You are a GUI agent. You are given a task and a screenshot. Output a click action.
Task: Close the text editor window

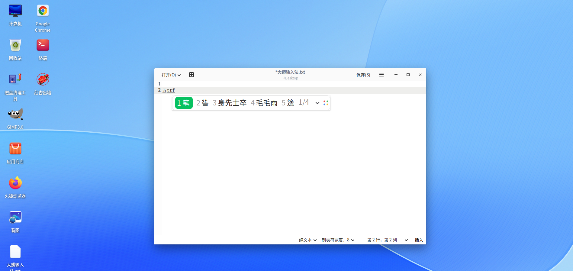420,75
